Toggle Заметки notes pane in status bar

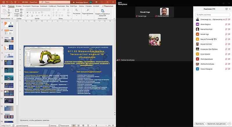click(52, 126)
